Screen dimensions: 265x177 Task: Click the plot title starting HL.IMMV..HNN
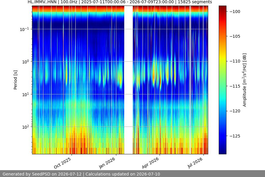pos(120,2)
